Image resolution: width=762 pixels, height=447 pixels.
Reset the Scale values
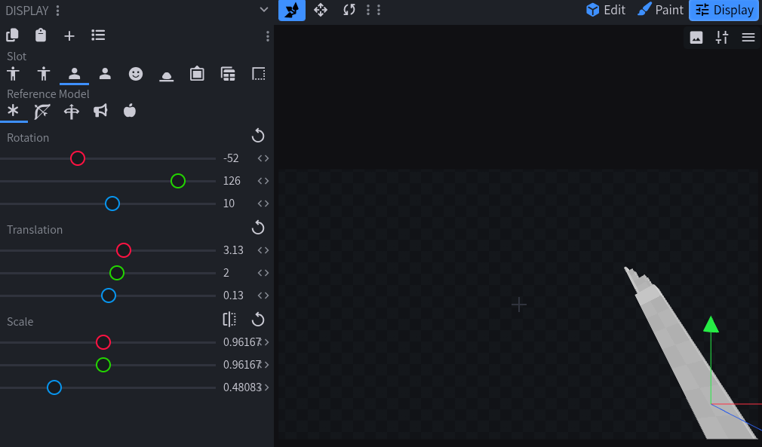(258, 320)
